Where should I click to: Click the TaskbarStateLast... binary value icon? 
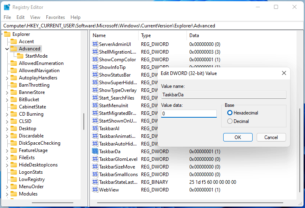tap(95, 182)
